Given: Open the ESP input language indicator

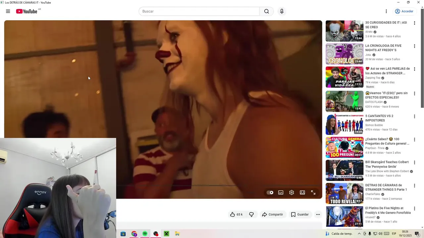Looking at the screenshot, I should click(394, 234).
